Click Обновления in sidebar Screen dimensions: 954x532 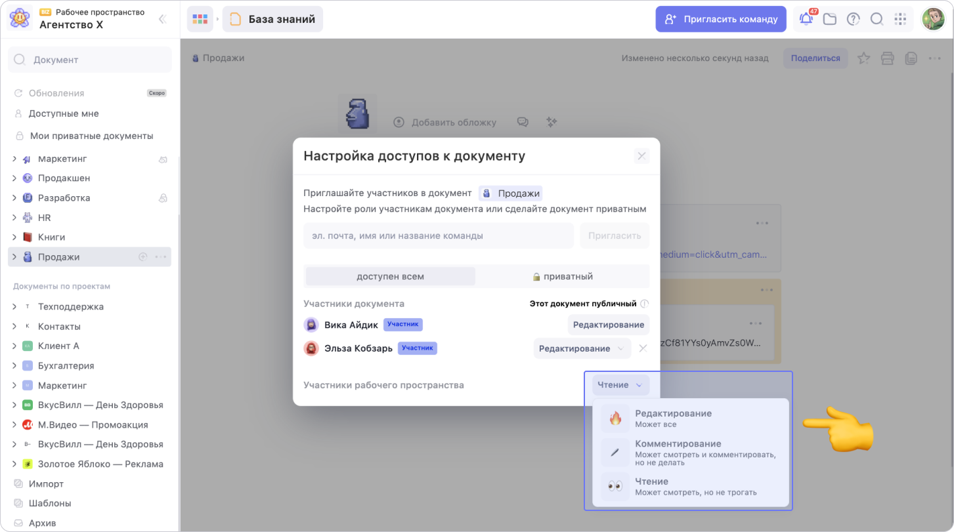(x=56, y=93)
